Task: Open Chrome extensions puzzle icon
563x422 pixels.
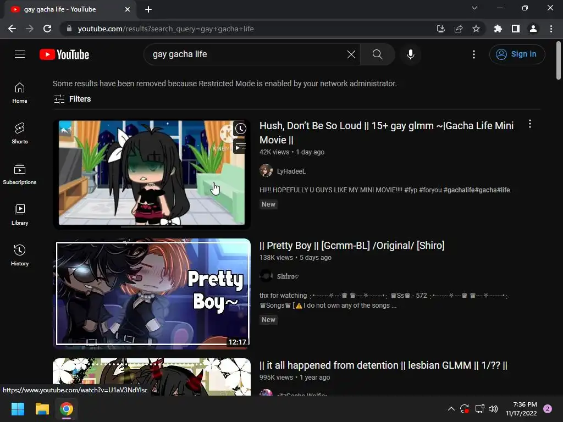Action: [x=498, y=29]
